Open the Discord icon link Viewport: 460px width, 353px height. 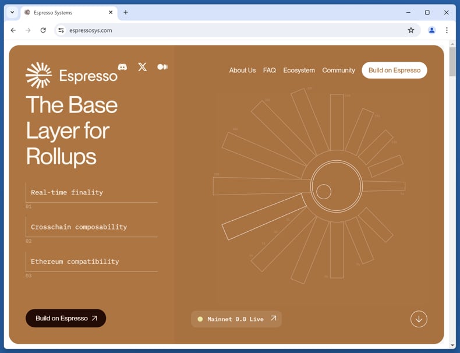(x=122, y=67)
